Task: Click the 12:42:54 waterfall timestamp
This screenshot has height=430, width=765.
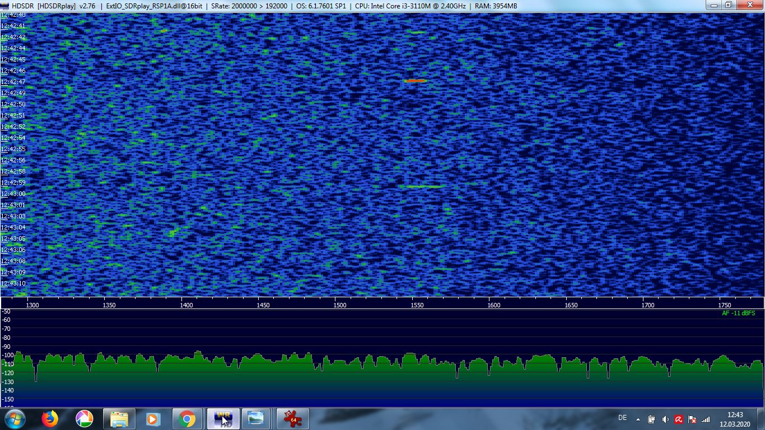Action: coord(13,138)
